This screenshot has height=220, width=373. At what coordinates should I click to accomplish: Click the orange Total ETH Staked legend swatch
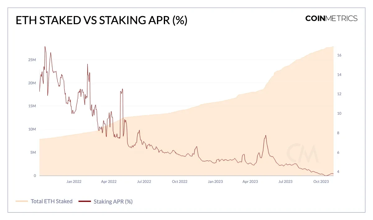click(x=22, y=201)
